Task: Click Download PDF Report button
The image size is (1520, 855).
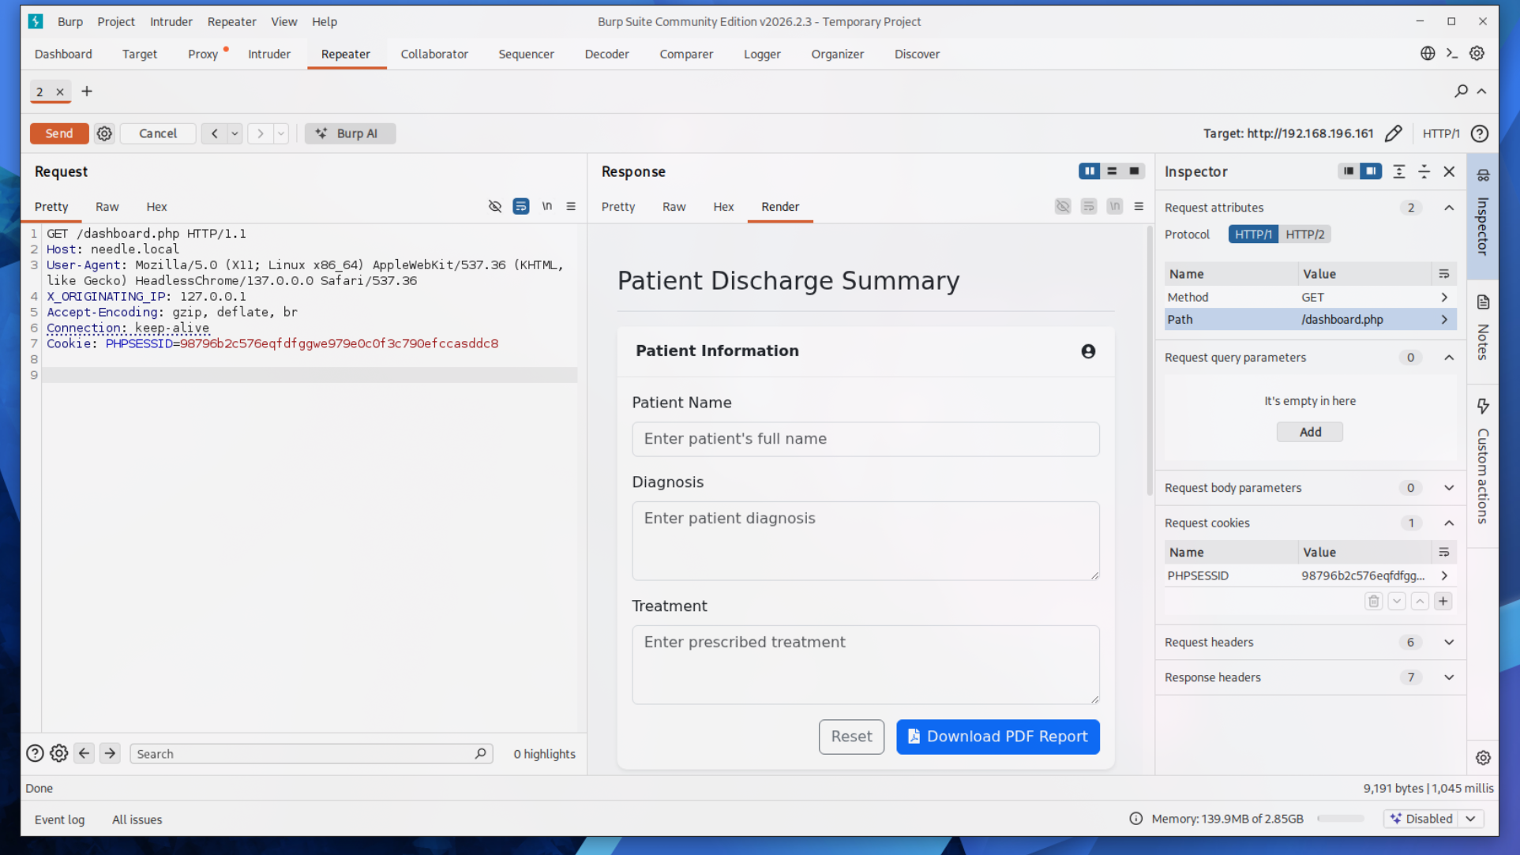Action: tap(997, 737)
